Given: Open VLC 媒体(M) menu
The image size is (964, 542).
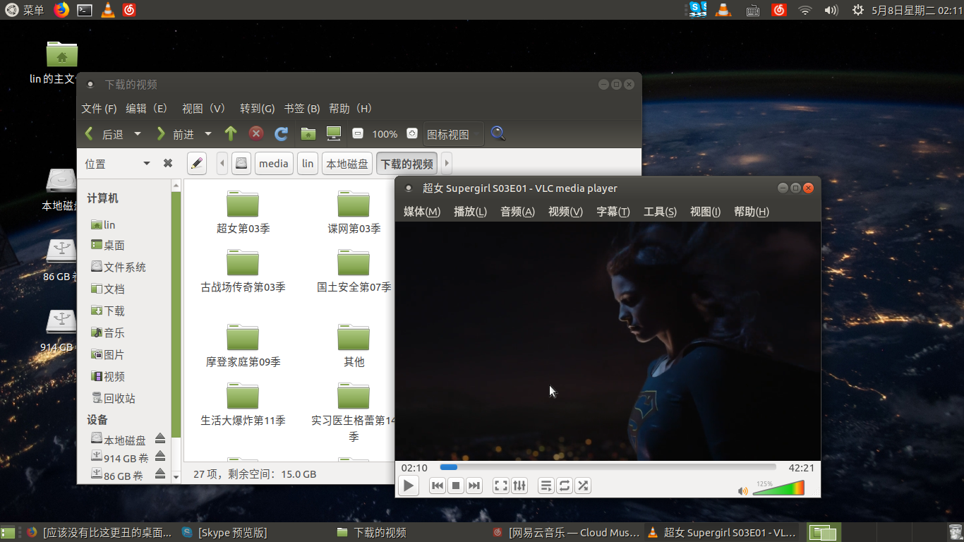Looking at the screenshot, I should pyautogui.click(x=422, y=211).
